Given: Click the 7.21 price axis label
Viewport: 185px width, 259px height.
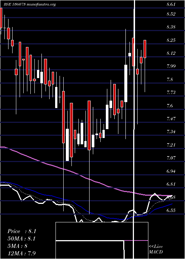Looking at the screenshot, I should coord(171,145).
